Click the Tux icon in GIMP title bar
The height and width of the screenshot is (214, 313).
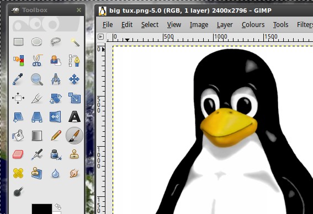103,11
